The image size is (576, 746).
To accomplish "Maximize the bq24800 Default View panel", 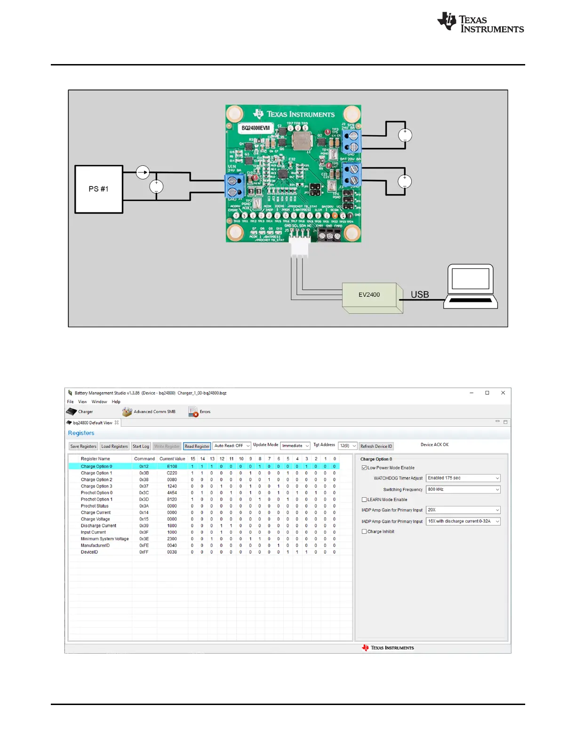I will point(505,422).
